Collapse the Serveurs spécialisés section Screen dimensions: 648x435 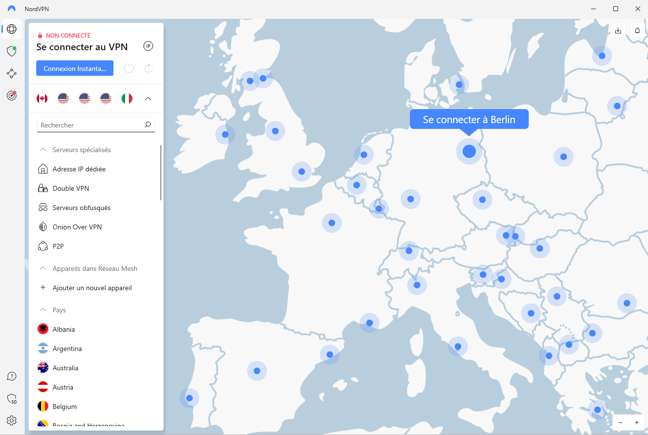(x=43, y=150)
